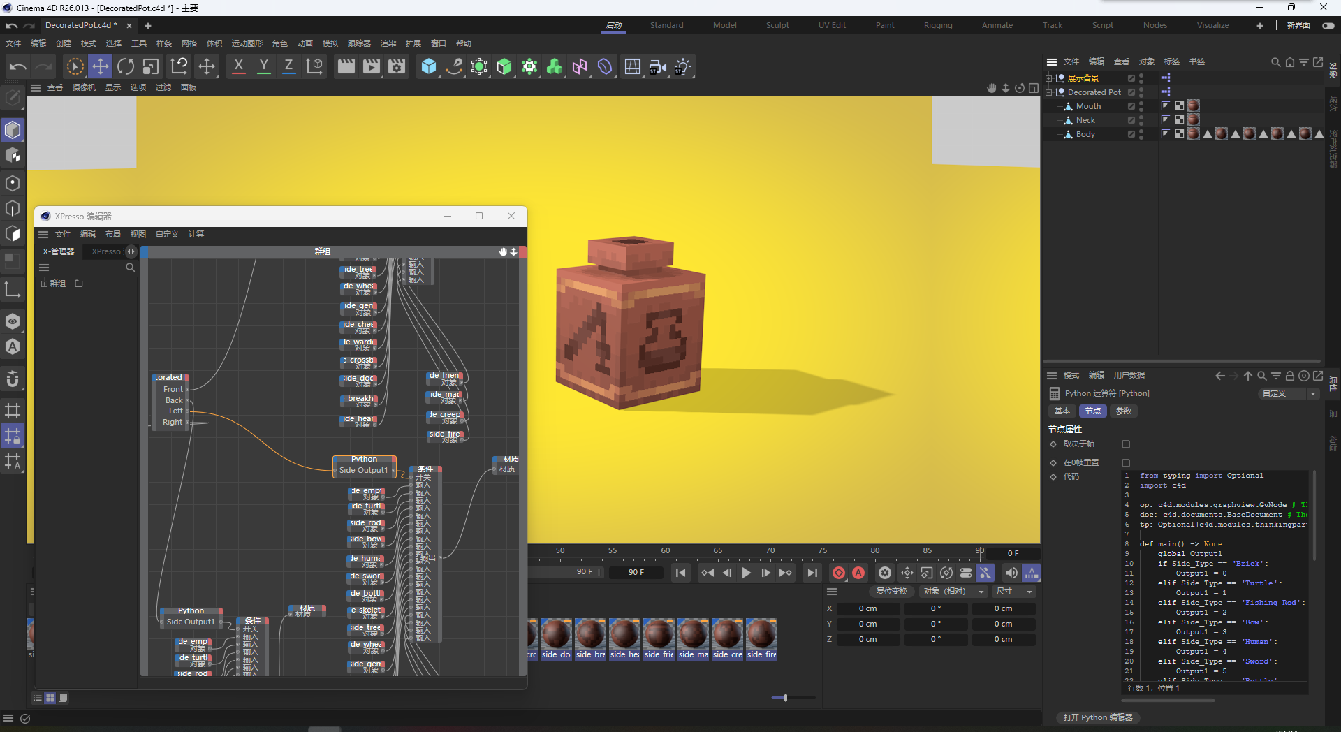Select the Move tool in top toolbar
1341x732 pixels.
click(x=101, y=66)
